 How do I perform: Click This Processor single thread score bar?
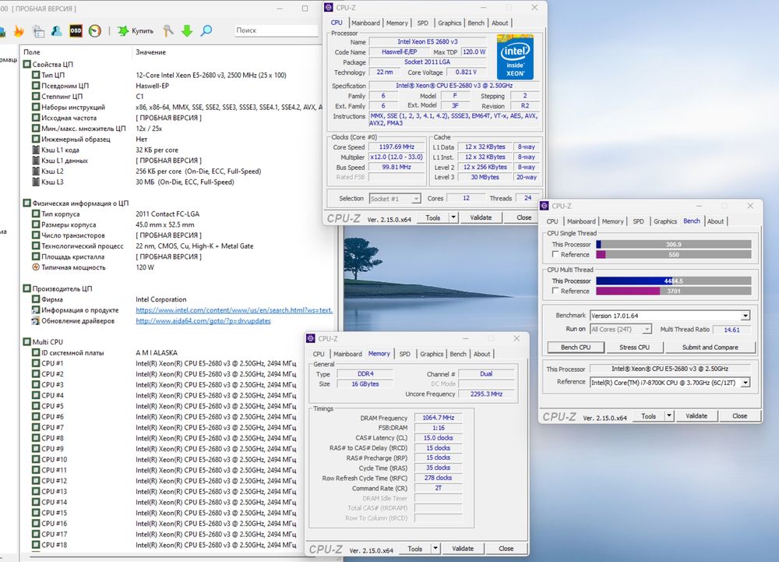[x=673, y=245]
